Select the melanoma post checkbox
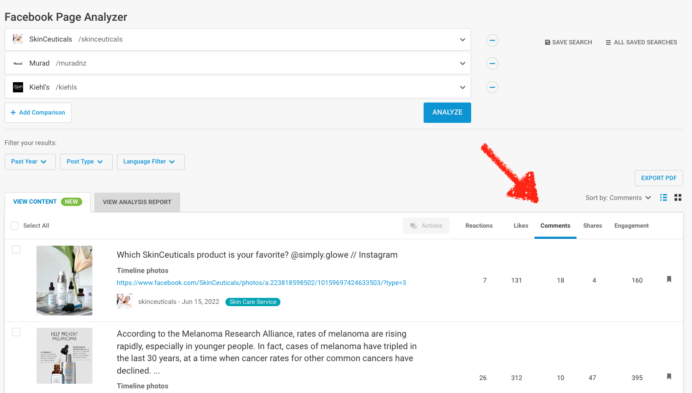 click(x=16, y=332)
